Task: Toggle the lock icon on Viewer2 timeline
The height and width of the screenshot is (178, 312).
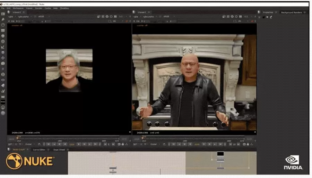Action: (123, 144)
